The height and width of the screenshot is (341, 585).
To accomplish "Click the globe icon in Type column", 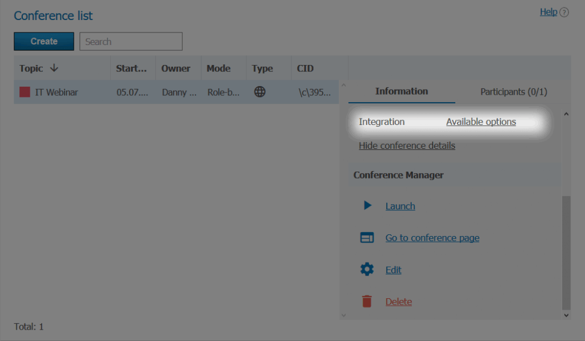I will click(x=260, y=92).
